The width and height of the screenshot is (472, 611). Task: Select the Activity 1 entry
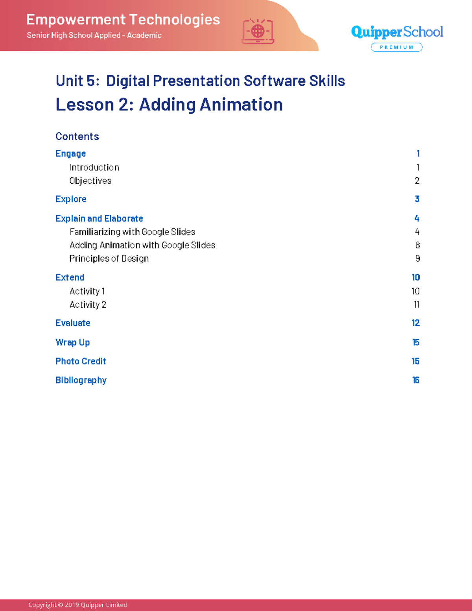[x=87, y=291]
